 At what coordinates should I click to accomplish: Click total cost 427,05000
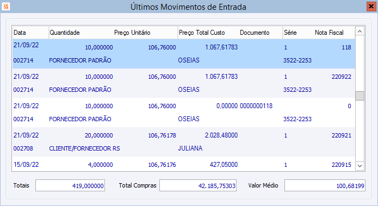coord(224,165)
